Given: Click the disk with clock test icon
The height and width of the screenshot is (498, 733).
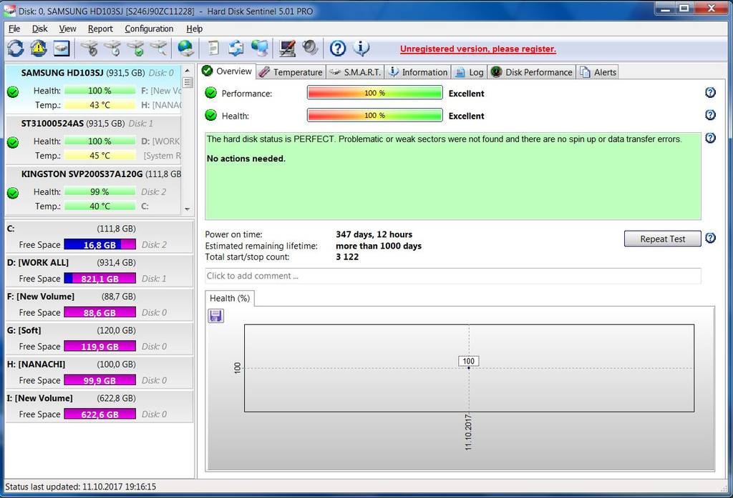Looking at the screenshot, I should [x=112, y=48].
